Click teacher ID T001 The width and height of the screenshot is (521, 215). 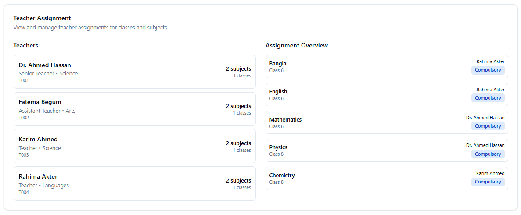click(24, 81)
